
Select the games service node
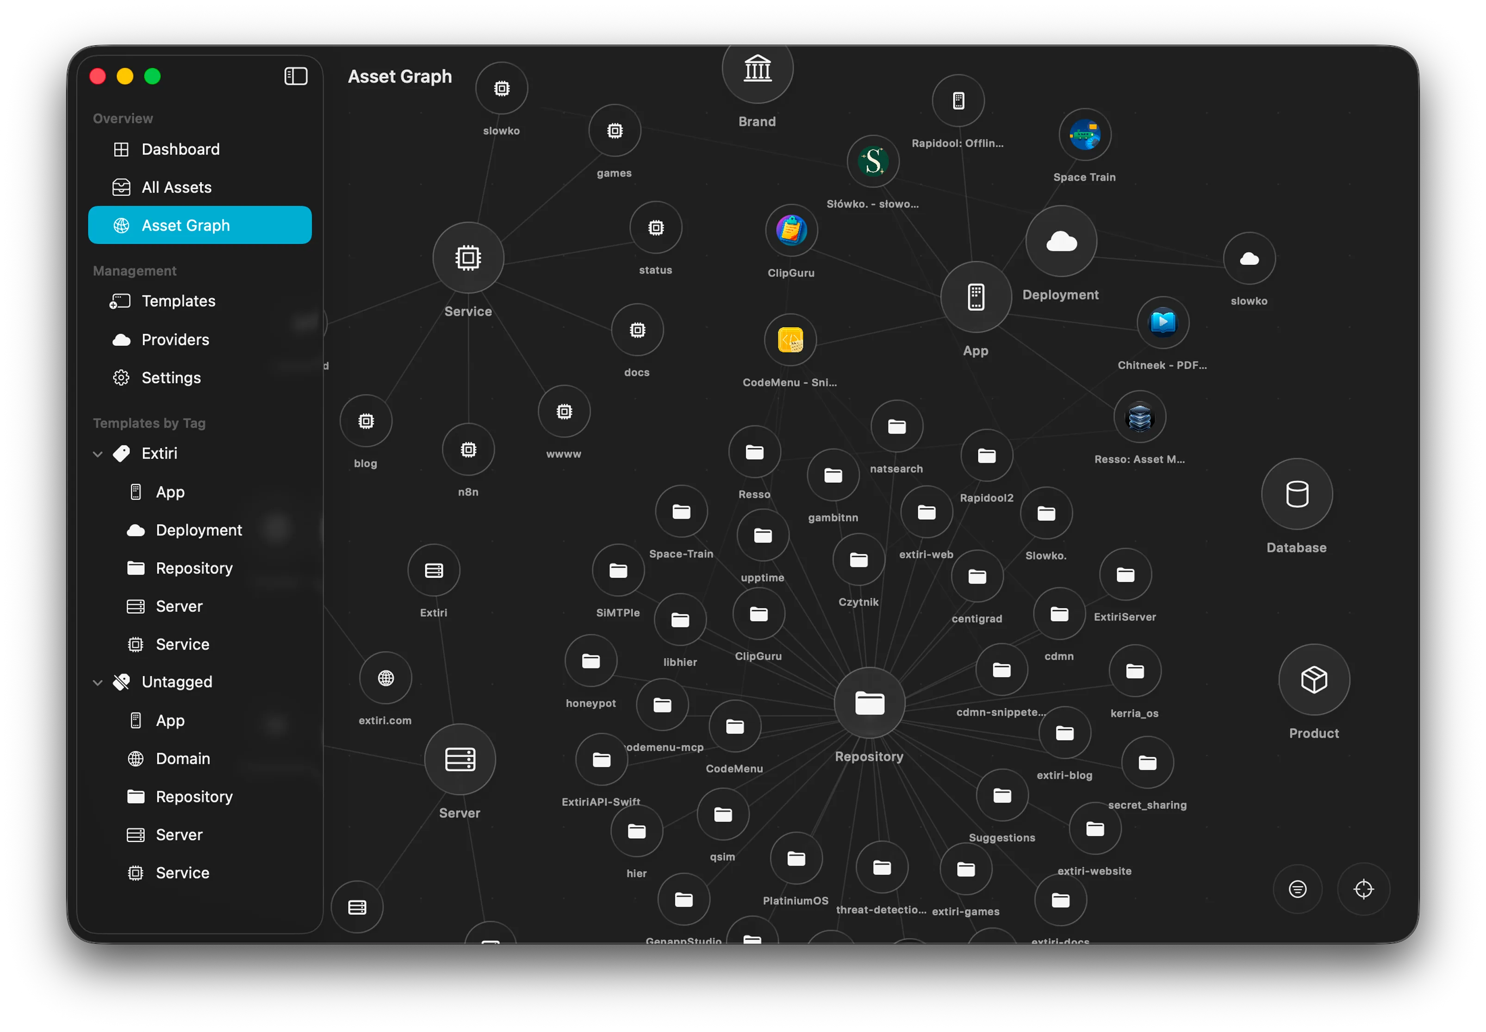coord(615,130)
